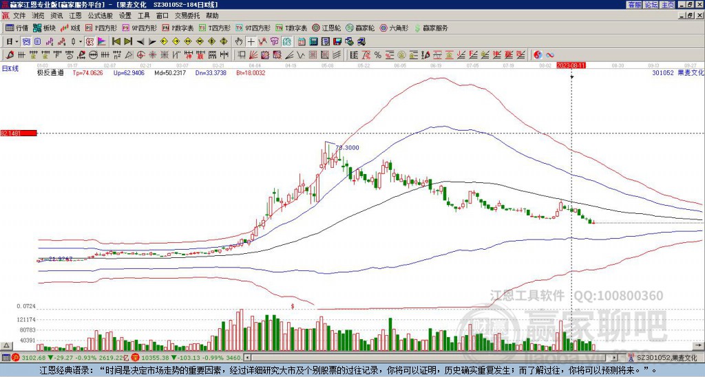Click the yin-yang symbol icon
705x377 pixels.
[538, 55]
